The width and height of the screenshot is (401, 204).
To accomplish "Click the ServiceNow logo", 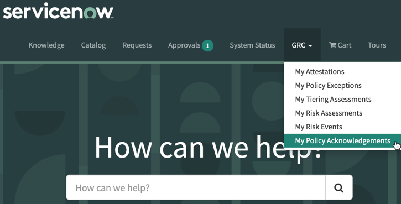I will tap(58, 11).
